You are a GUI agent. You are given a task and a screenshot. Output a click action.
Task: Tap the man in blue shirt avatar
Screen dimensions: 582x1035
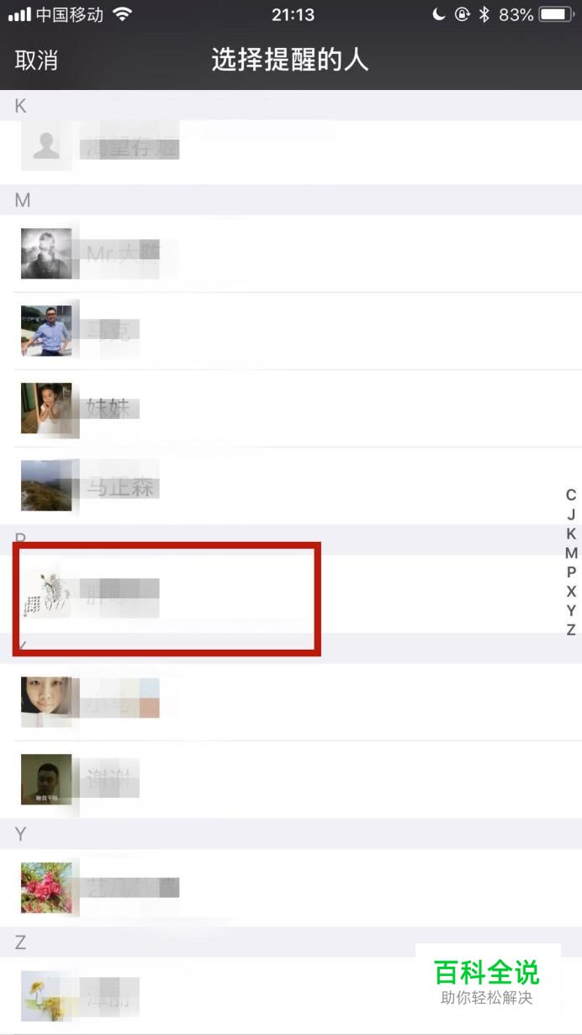(46, 331)
